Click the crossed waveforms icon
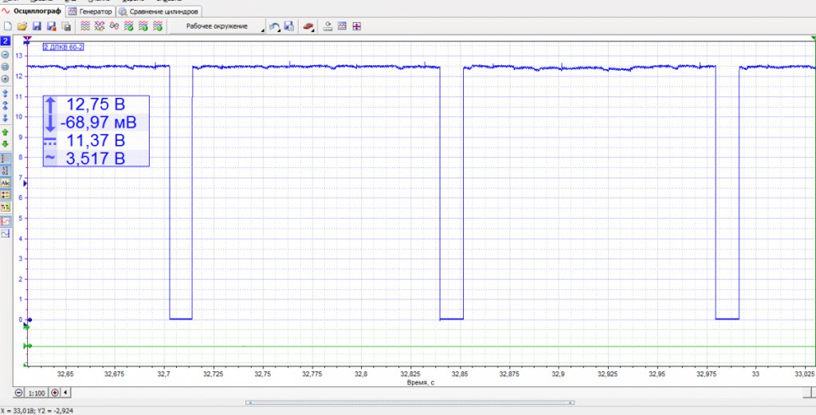816x415 pixels. click(x=100, y=26)
